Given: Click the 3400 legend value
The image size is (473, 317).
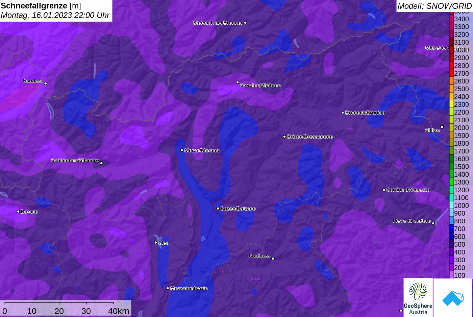Looking at the screenshot, I should tap(462, 19).
